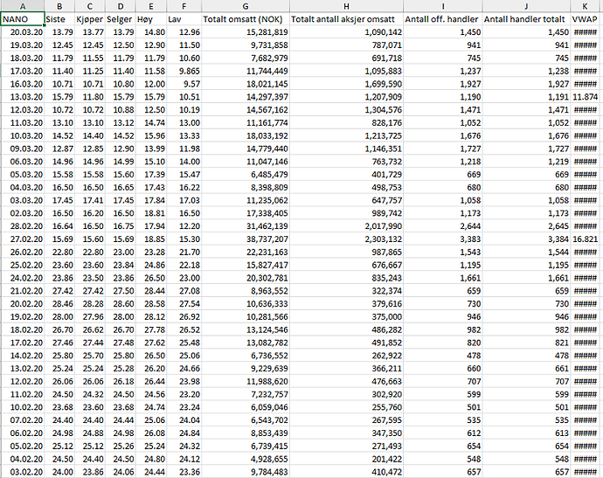
Task: Click the Siste header cell
Action: tap(59, 19)
